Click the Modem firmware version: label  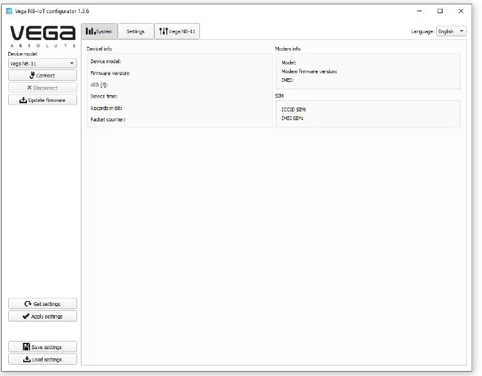[309, 71]
